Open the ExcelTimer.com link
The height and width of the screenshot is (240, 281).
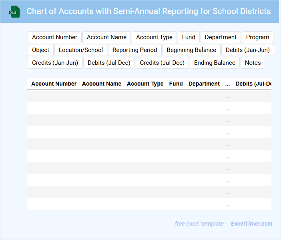(x=251, y=224)
